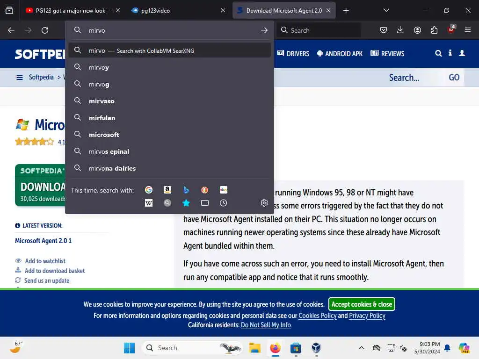
Task: Click Softpedia info icon in header
Action: [450, 53]
